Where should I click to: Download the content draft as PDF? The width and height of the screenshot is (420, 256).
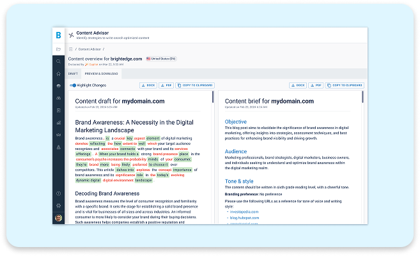click(166, 86)
